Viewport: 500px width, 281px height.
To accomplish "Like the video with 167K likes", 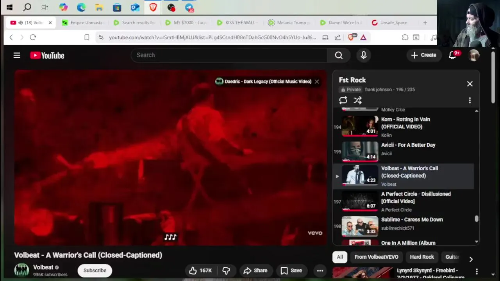I will click(200, 270).
